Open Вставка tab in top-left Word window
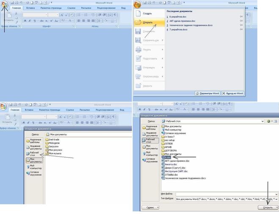 (30, 8)
